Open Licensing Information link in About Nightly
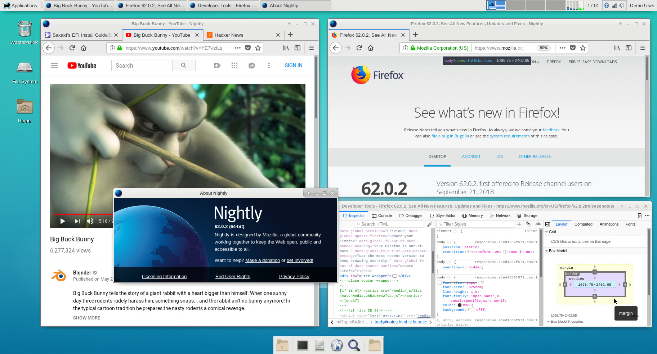657x354 pixels. click(x=164, y=277)
